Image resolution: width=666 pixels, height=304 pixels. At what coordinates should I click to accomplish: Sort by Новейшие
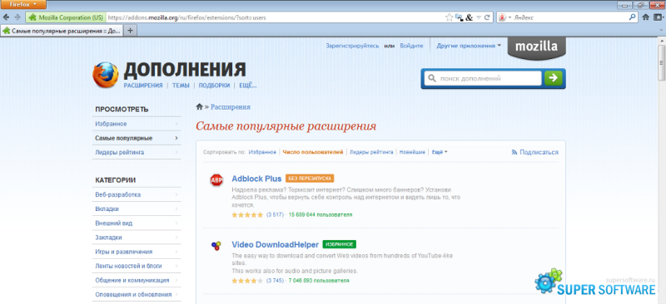412,152
